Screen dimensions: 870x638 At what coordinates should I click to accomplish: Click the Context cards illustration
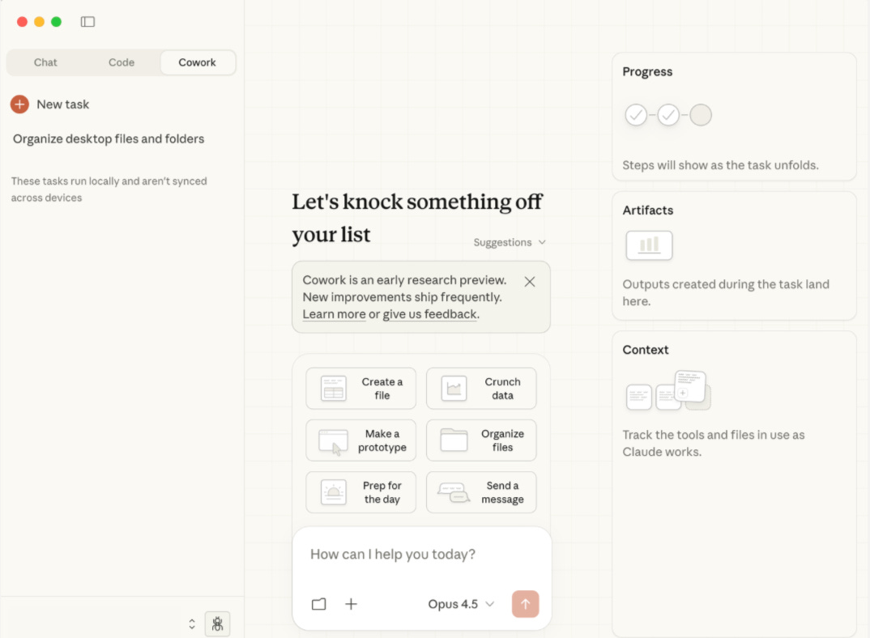(668, 390)
